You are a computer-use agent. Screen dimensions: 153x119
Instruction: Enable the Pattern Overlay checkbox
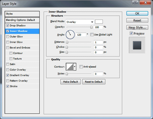[x=8, y=81]
